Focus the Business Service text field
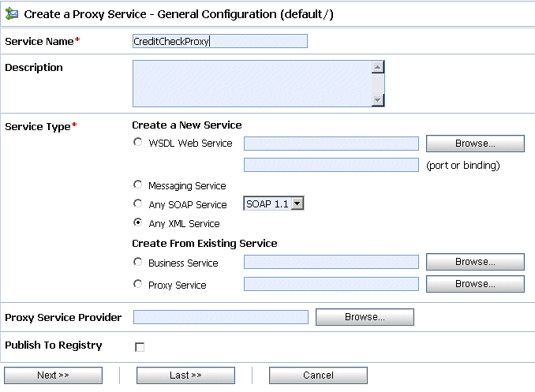 point(331,262)
